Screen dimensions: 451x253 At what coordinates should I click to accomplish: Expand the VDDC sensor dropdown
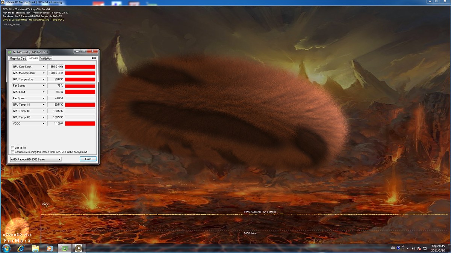tap(44, 124)
